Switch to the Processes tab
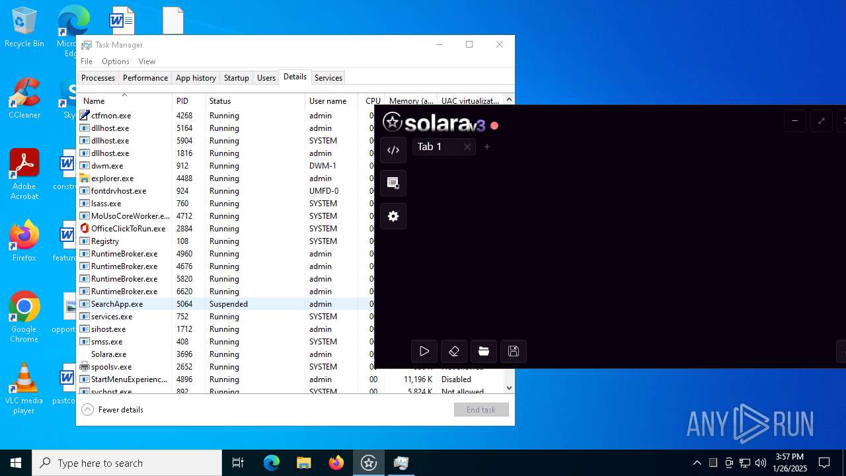The height and width of the screenshot is (476, 846). (98, 78)
